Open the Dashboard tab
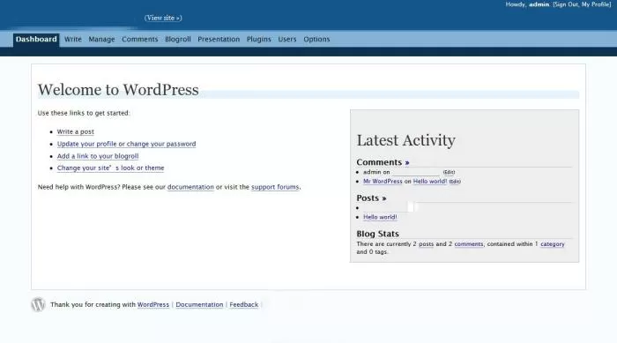 point(36,40)
